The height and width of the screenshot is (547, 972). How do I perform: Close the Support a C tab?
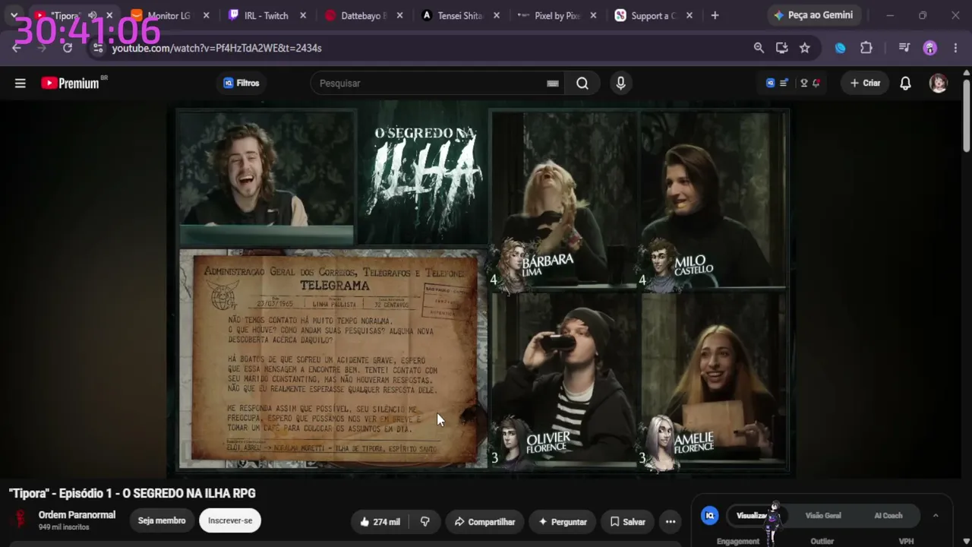coord(690,15)
